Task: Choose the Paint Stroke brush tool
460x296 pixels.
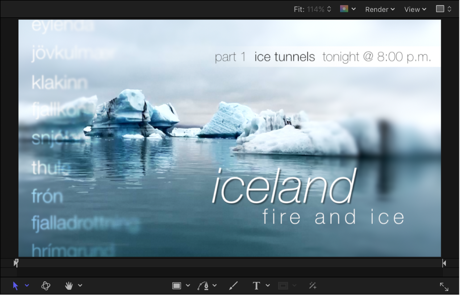Action: [233, 286]
